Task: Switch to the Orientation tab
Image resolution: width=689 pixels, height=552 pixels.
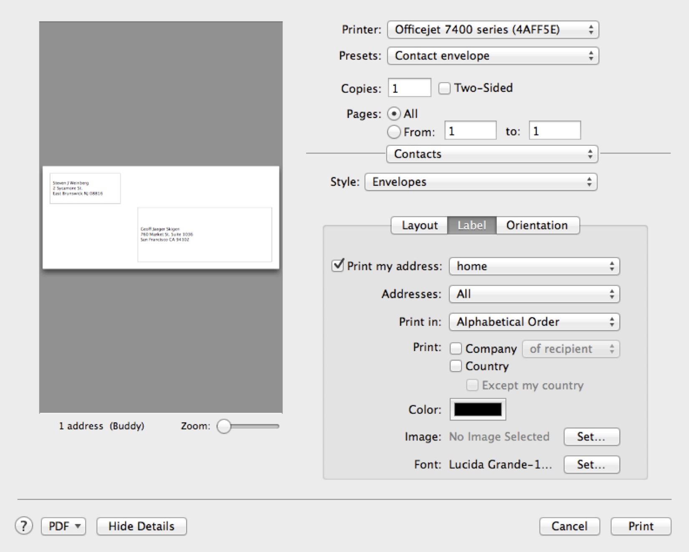Action: point(537,225)
